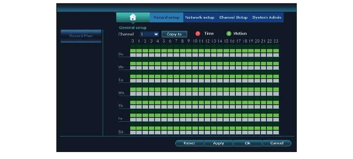Toggle Friday's gray cell under hour 8

pos(183,119)
